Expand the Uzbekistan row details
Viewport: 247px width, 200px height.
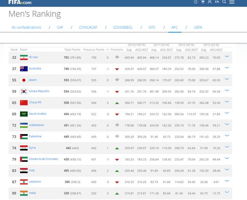pyautogui.click(x=227, y=124)
